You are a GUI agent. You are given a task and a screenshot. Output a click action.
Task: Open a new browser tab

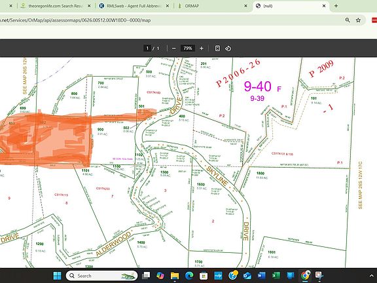(x=336, y=6)
